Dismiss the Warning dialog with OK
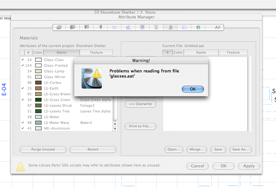 click(193, 89)
